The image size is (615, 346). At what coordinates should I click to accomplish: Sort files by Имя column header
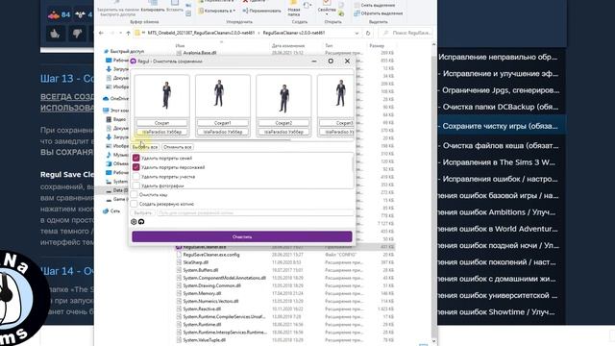[x=180, y=46]
